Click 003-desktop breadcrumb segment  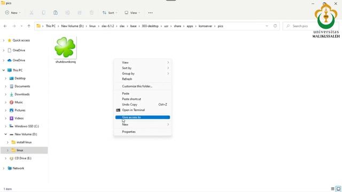point(150,26)
